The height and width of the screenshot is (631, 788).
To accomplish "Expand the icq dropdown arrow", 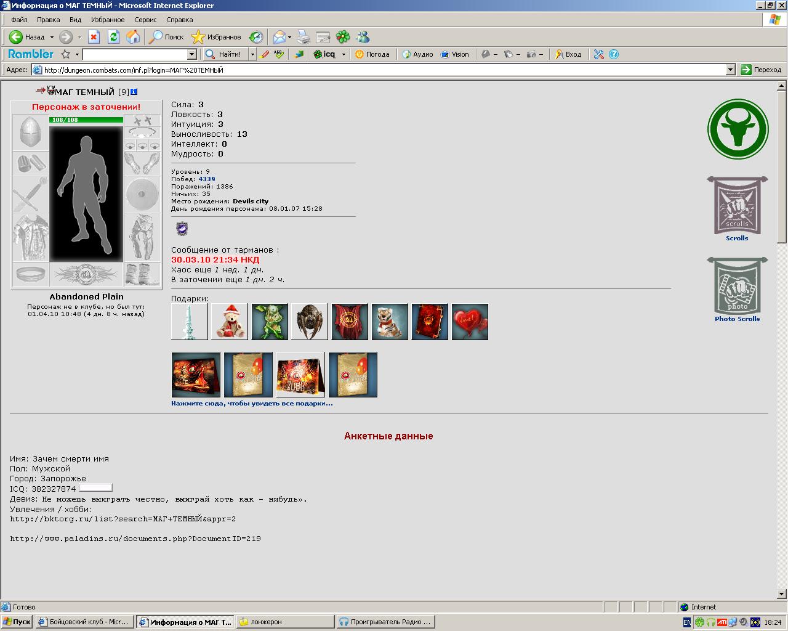I will point(344,54).
